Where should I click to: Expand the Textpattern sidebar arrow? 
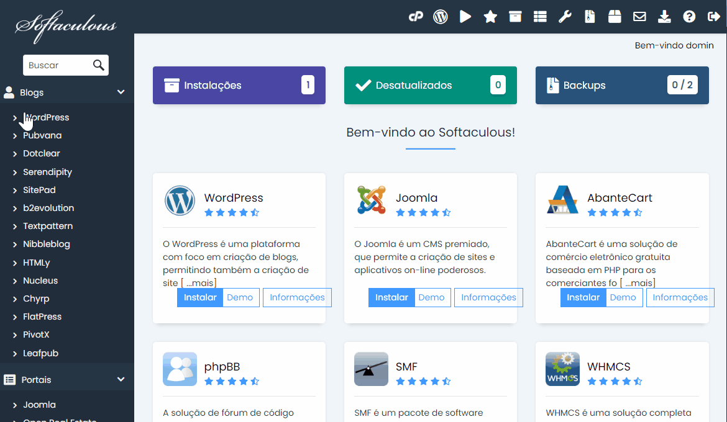(x=15, y=227)
